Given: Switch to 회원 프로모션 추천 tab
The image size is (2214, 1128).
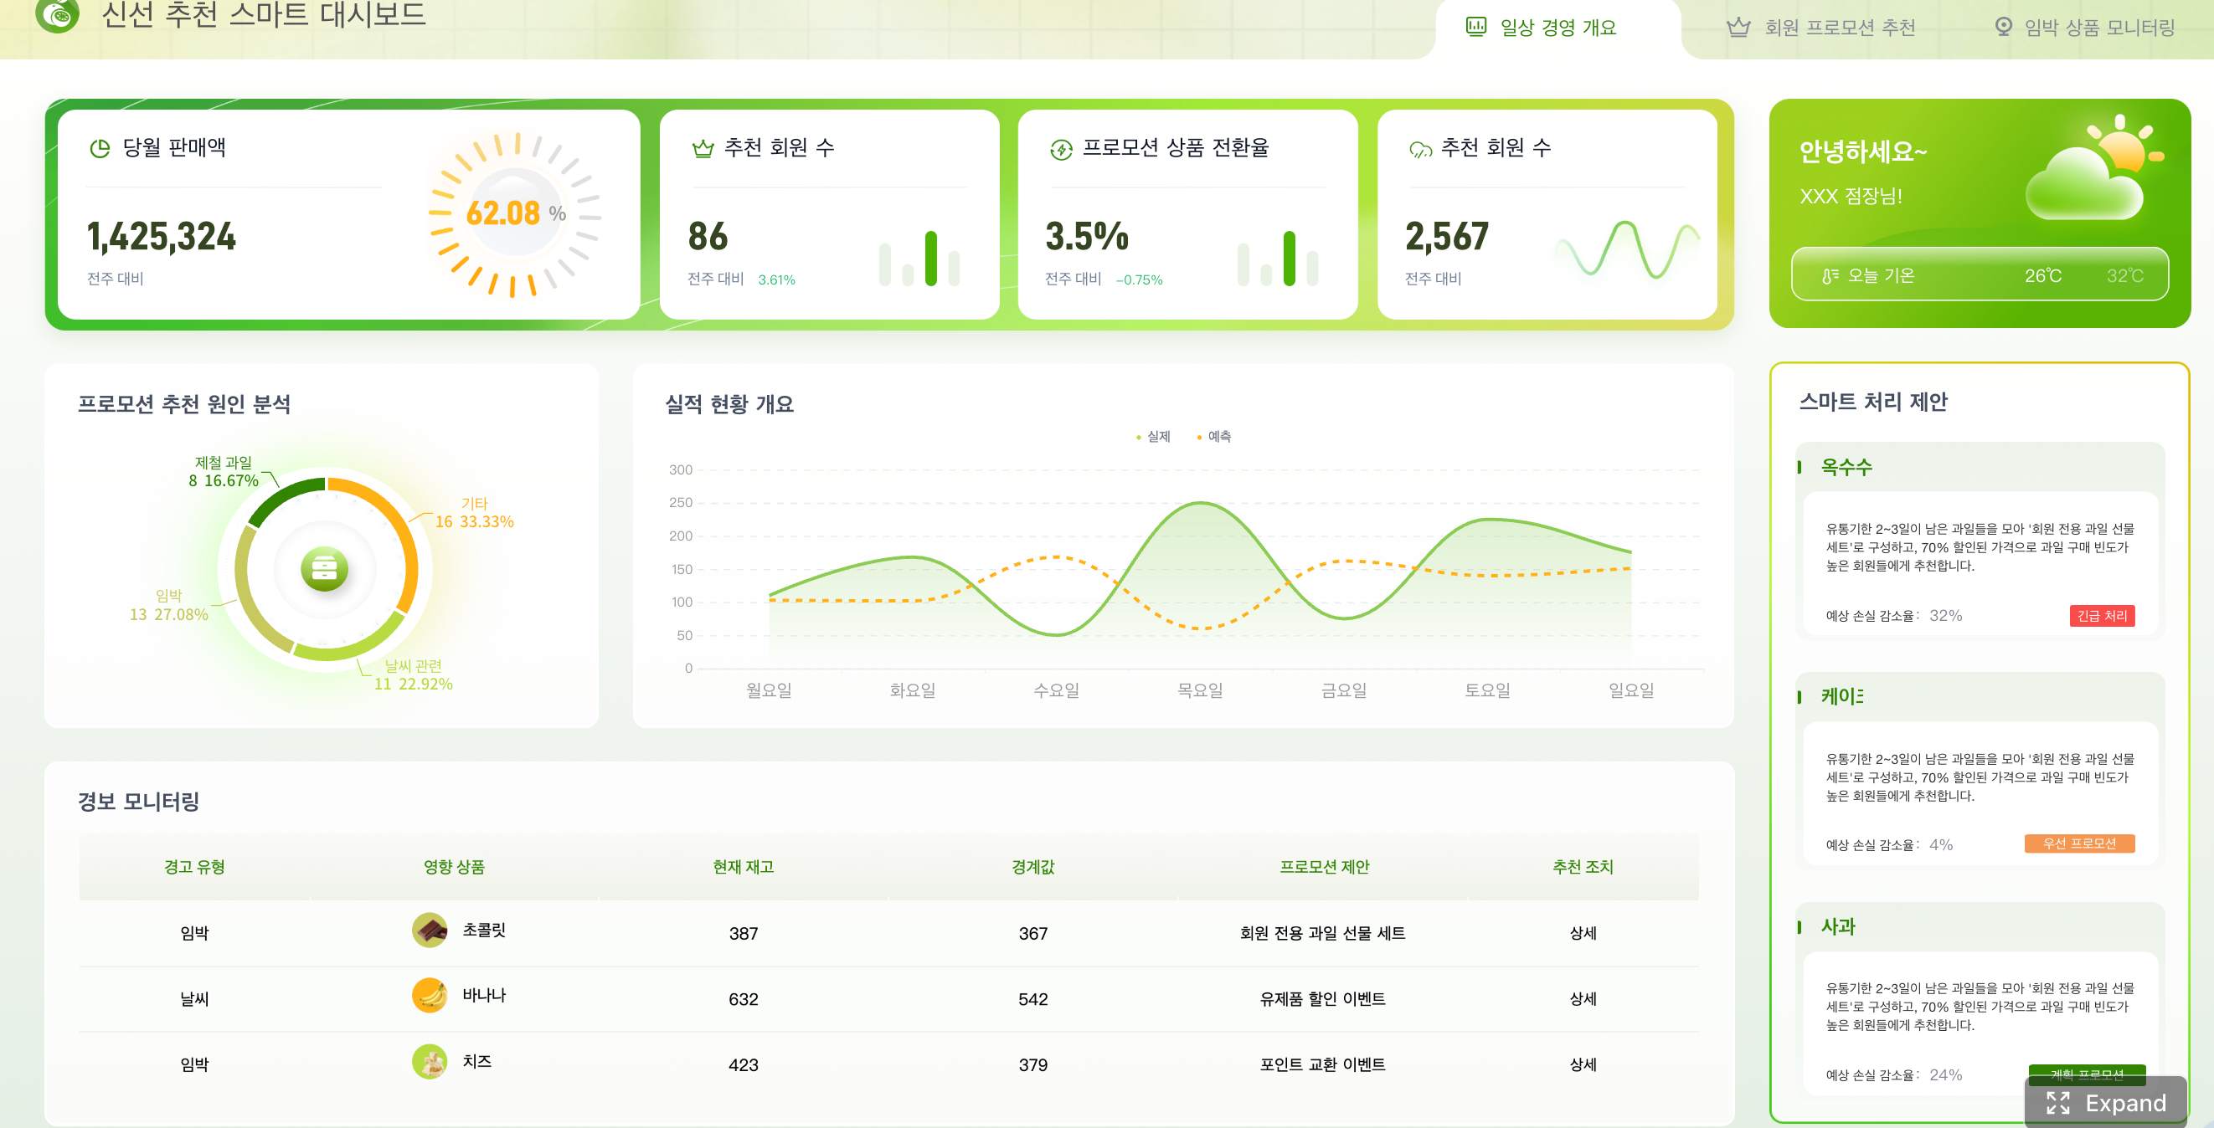Looking at the screenshot, I should [x=1821, y=28].
